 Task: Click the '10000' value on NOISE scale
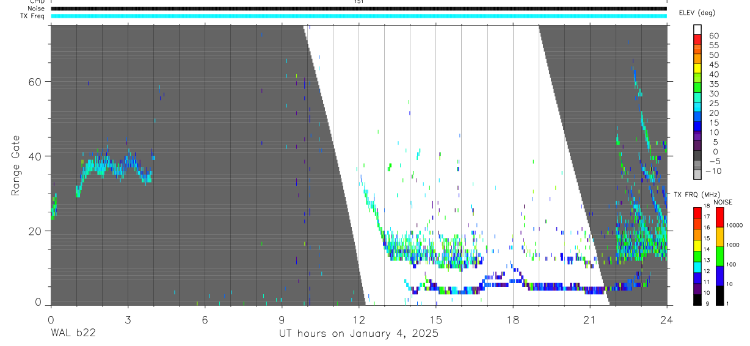[735, 226]
